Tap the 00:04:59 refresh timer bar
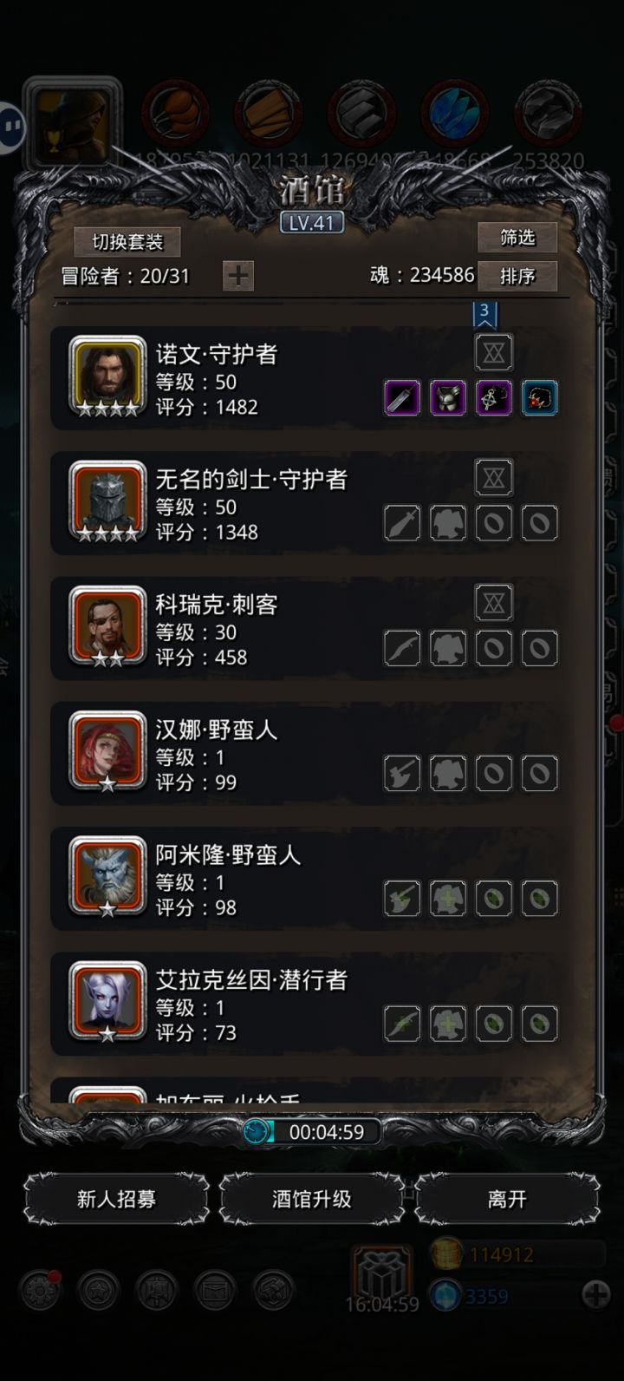 pos(312,1131)
